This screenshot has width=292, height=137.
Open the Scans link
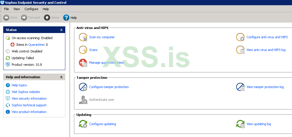click(x=93, y=50)
